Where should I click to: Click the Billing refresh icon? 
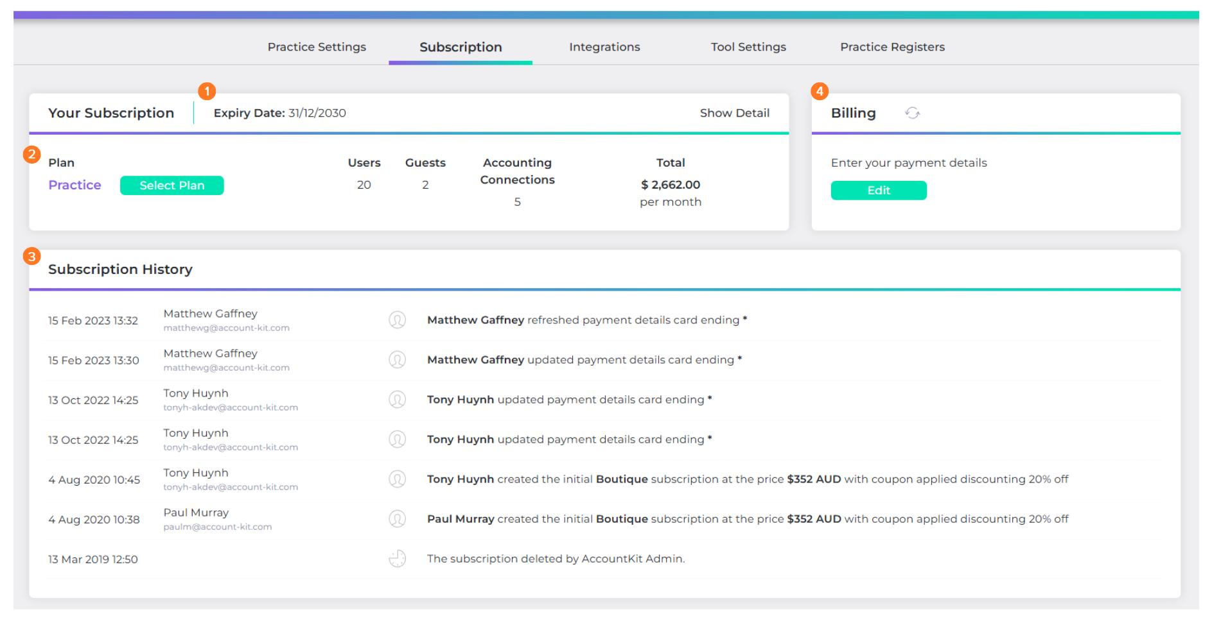pyautogui.click(x=912, y=113)
